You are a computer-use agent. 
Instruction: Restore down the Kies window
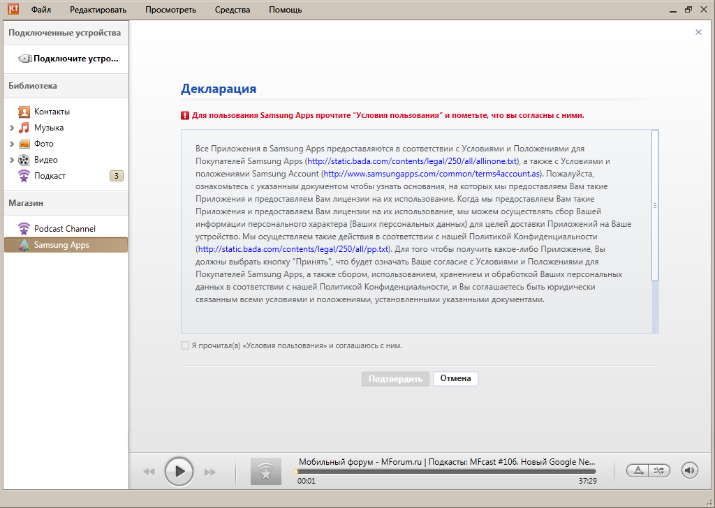688,9
